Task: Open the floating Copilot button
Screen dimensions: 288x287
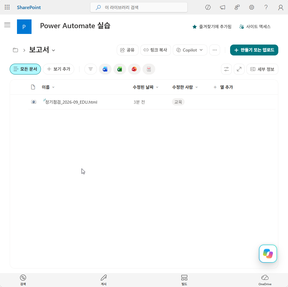Action: coord(268,254)
